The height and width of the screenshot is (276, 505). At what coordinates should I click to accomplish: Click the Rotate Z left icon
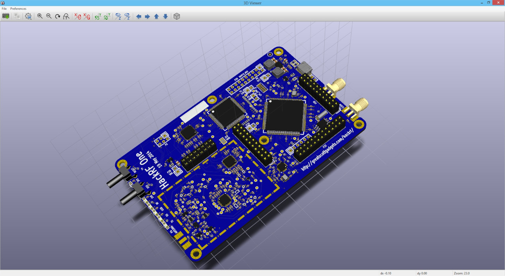118,16
